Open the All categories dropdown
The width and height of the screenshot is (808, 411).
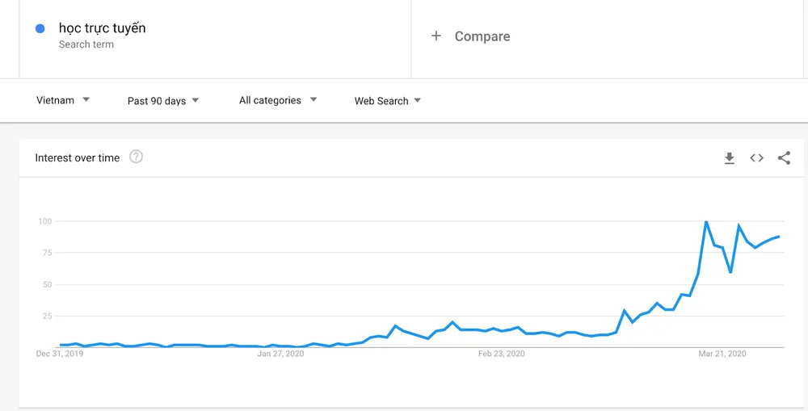[278, 100]
